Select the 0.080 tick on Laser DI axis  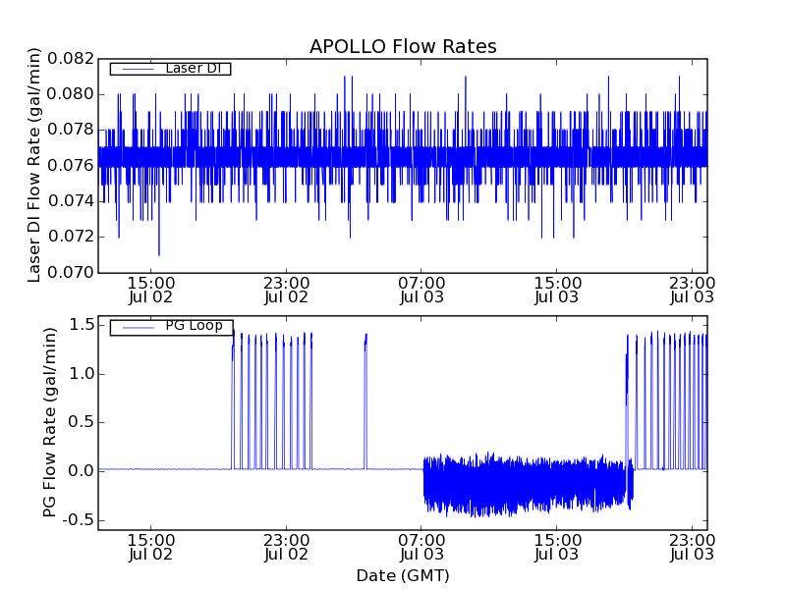71,94
